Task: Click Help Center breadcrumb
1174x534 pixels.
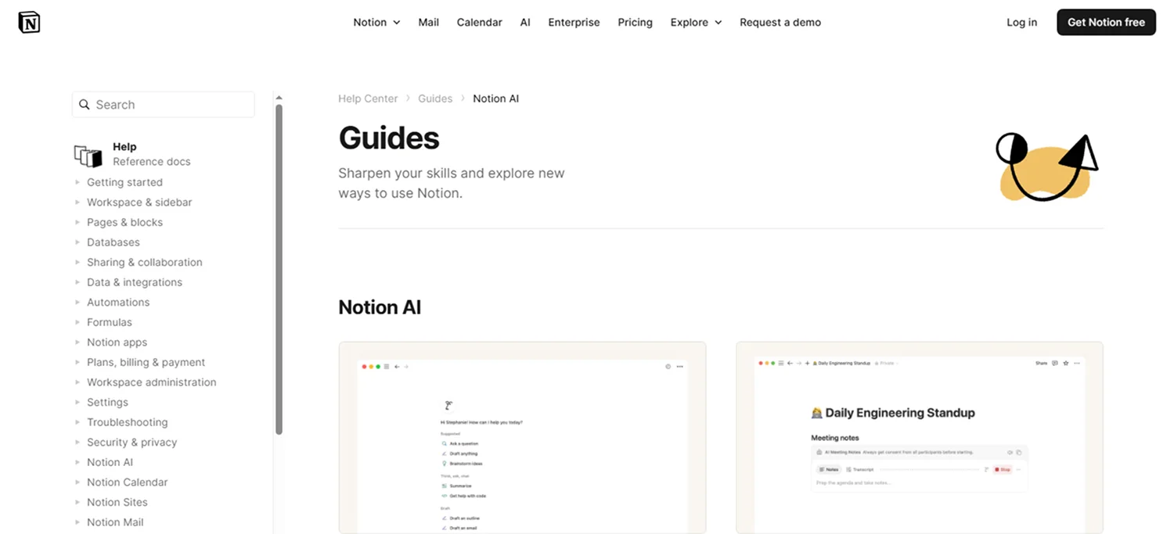Action: 368,99
